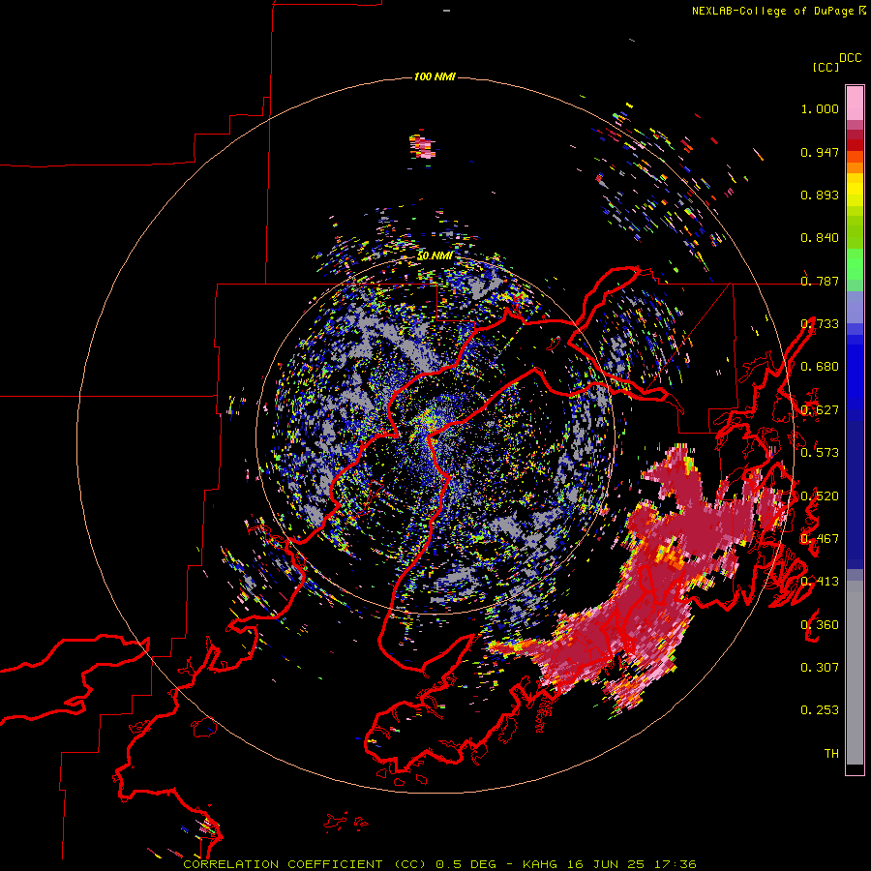Click the 0.627 scale value
The height and width of the screenshot is (871, 871).
point(820,410)
